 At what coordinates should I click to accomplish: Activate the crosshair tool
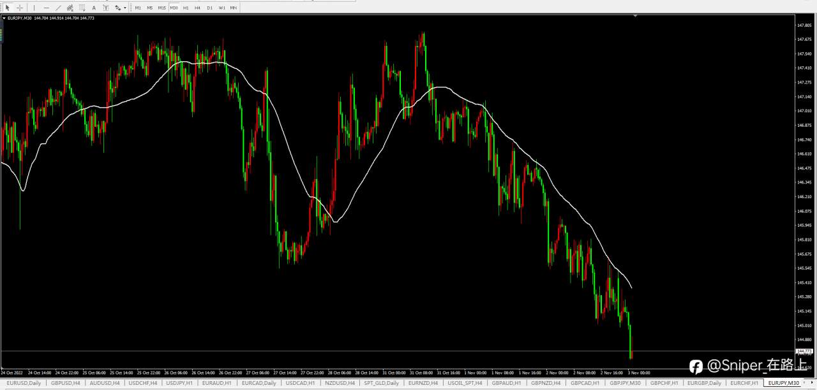pyautogui.click(x=20, y=8)
